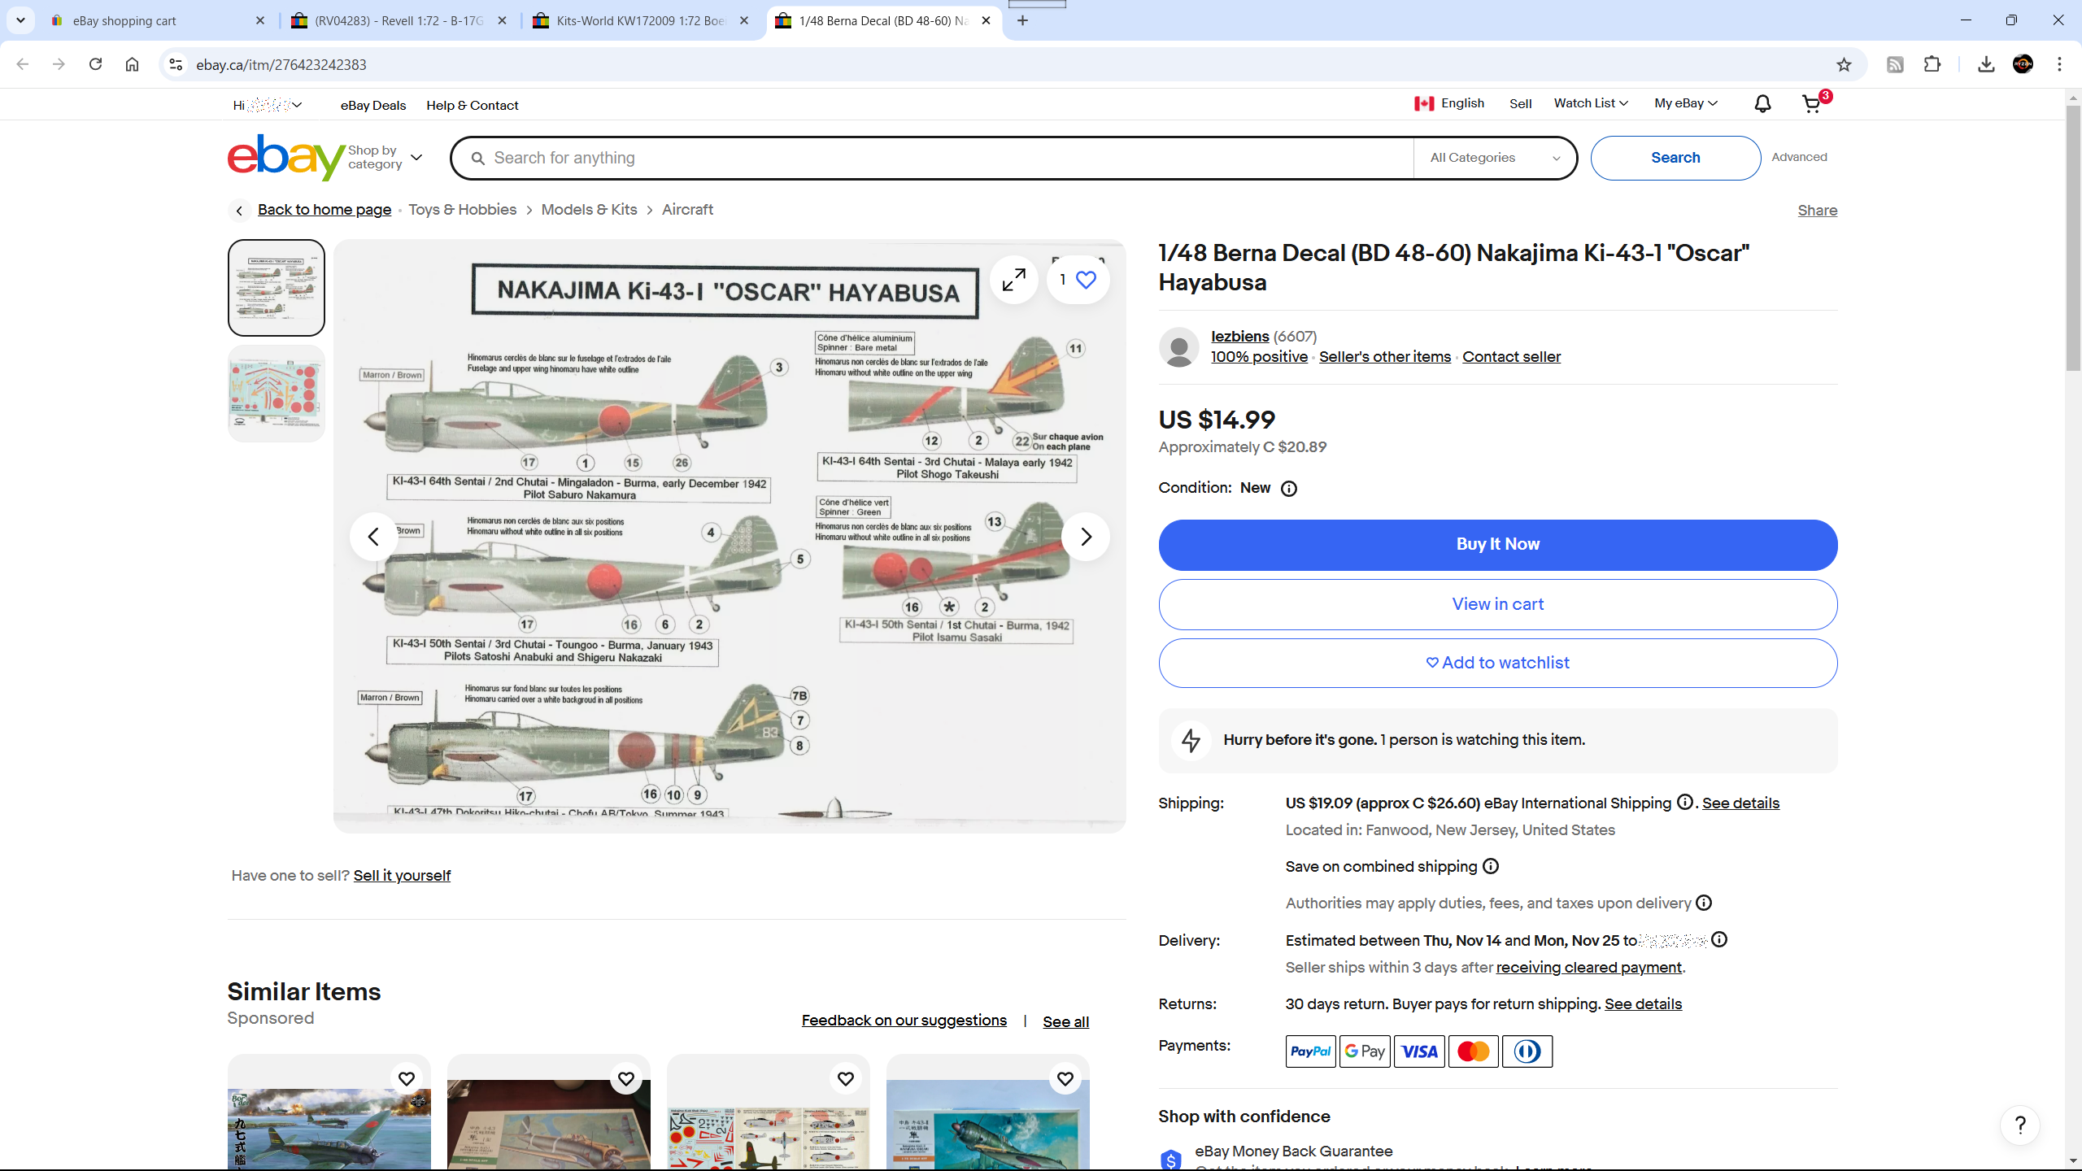Bookmark this page with the star icon
2082x1171 pixels.
(1844, 64)
